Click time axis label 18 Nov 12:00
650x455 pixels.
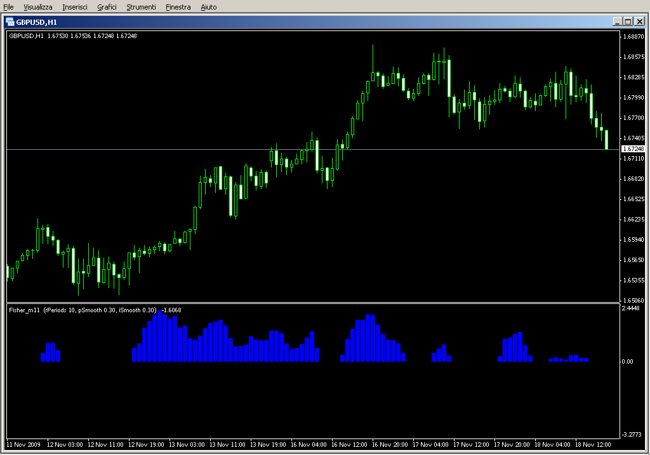pyautogui.click(x=593, y=445)
